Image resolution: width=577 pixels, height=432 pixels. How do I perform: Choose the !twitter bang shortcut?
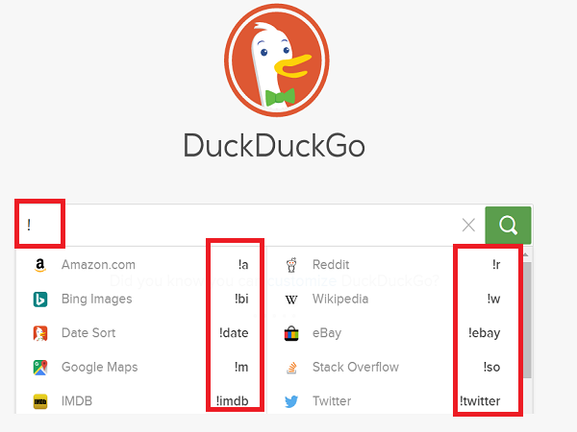(x=480, y=401)
